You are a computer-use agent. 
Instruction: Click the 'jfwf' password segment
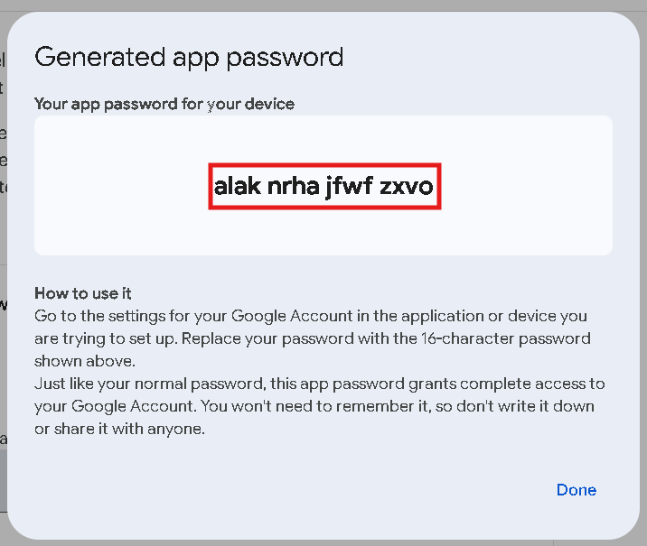point(350,187)
